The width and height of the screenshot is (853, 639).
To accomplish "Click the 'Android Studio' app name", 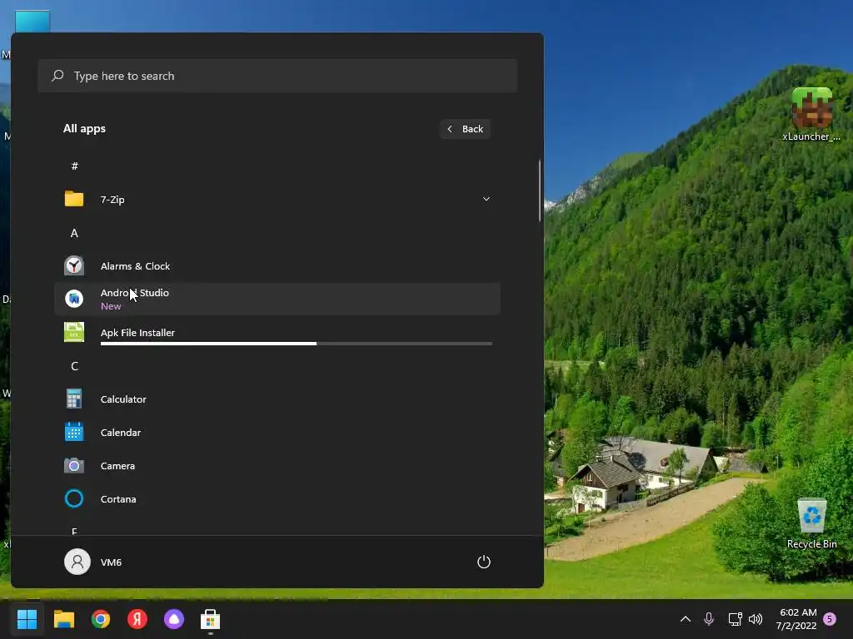I will pyautogui.click(x=134, y=292).
